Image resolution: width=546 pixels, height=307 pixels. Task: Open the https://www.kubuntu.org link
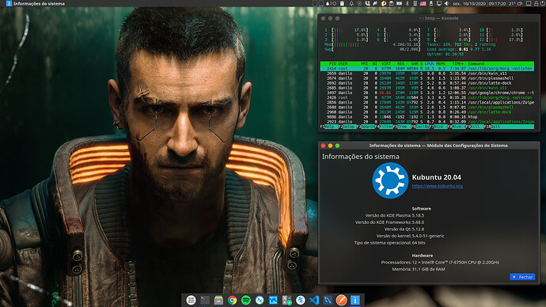pos(438,186)
